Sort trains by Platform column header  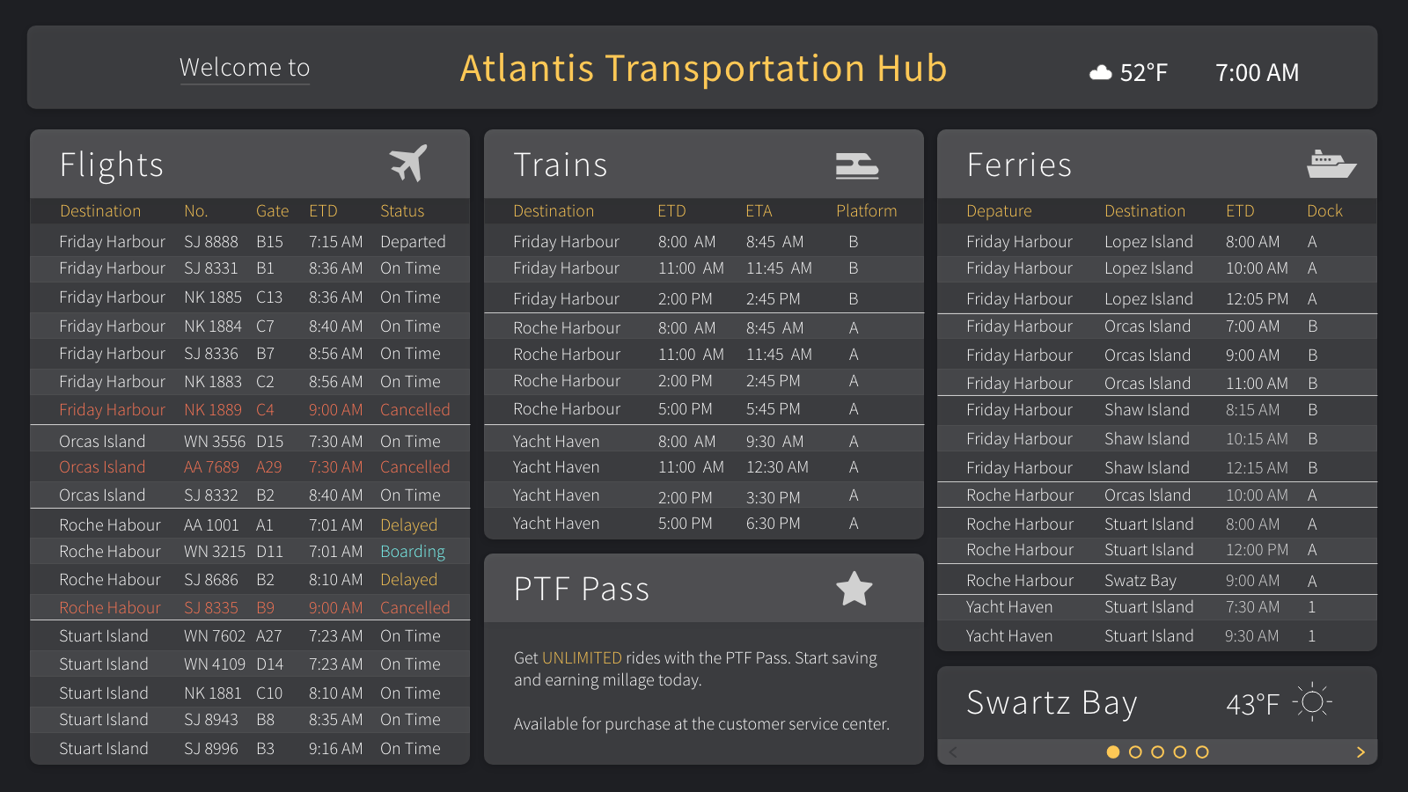coord(866,211)
